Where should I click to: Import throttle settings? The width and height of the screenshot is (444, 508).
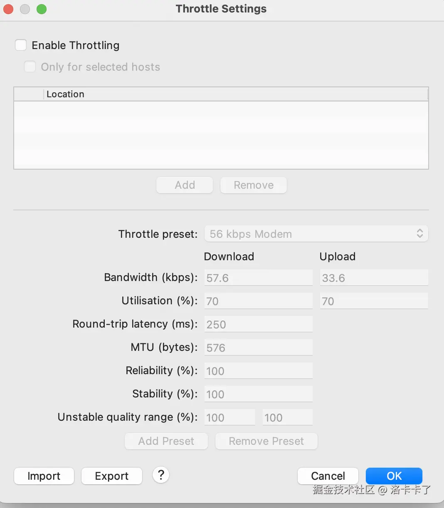pyautogui.click(x=44, y=476)
